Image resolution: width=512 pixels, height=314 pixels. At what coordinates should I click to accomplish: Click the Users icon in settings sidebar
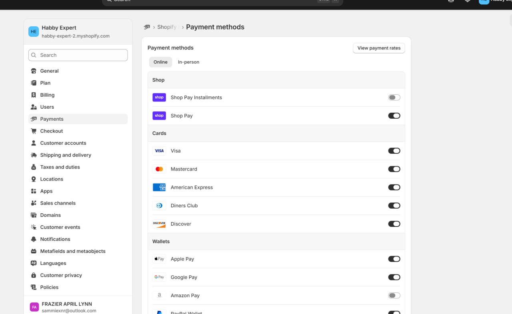click(34, 107)
